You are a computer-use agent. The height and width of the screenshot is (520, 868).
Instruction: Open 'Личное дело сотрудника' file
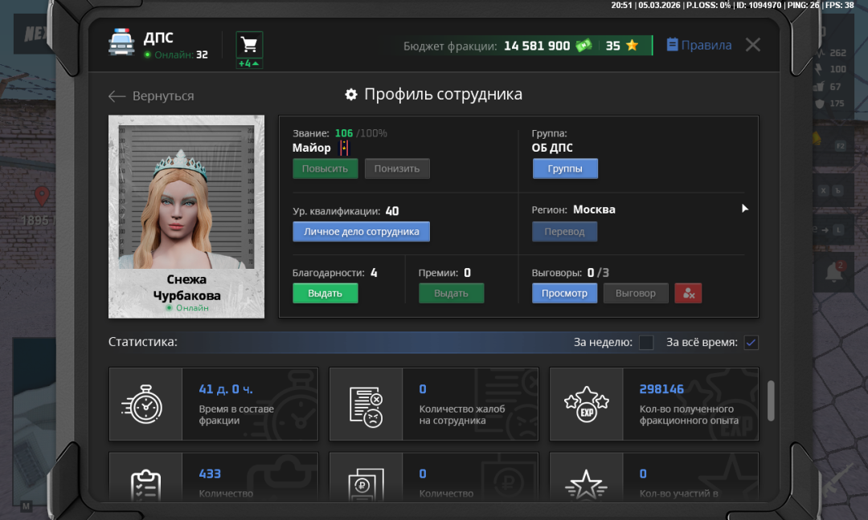[361, 231]
